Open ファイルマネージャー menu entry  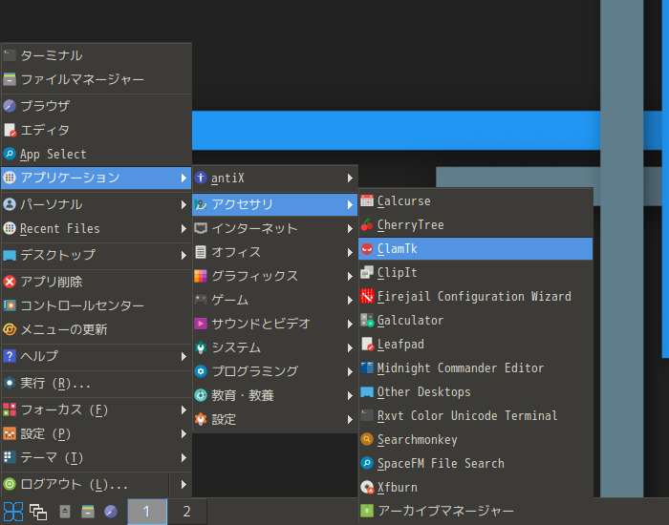point(97,79)
